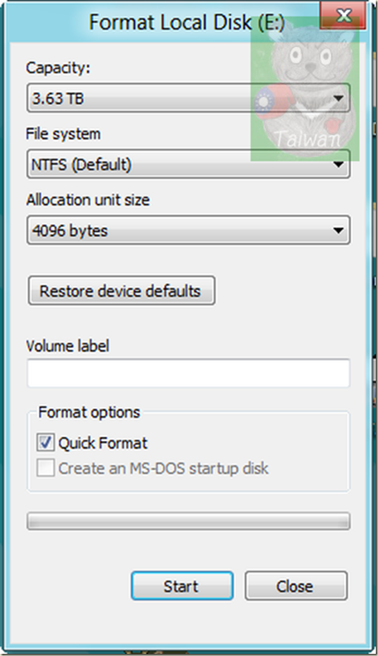Image resolution: width=378 pixels, height=656 pixels.
Task: Click the Quick Format label text
Action: 103,443
